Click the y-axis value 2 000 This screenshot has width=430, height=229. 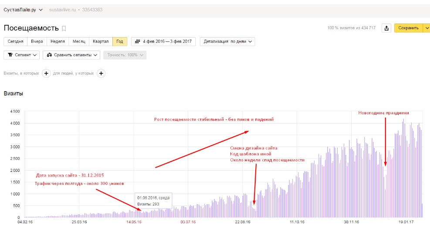(15, 170)
